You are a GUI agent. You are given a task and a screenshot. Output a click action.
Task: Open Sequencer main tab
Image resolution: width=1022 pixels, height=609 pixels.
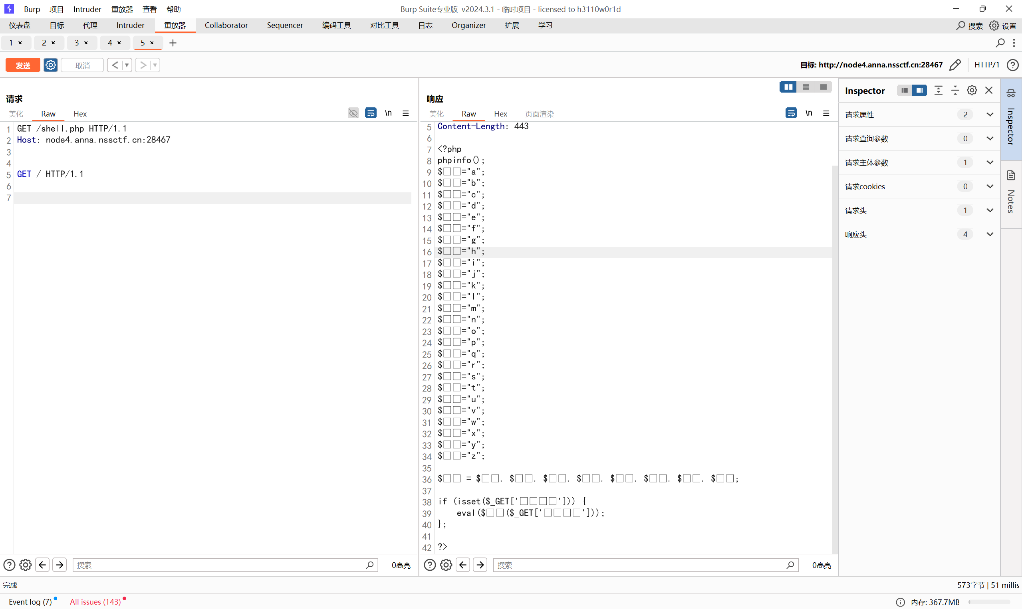click(285, 26)
